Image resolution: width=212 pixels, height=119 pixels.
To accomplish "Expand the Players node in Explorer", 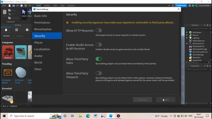I will pos(187,35).
